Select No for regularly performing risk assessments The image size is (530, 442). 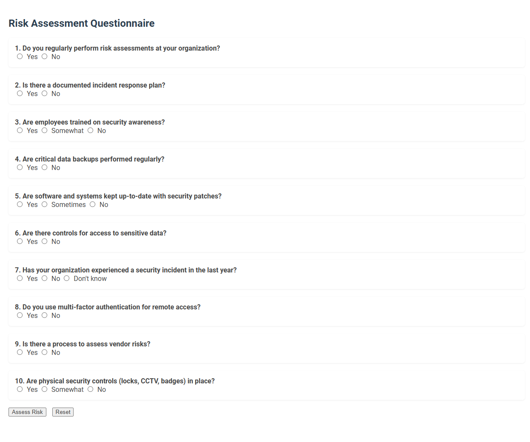[x=44, y=56]
